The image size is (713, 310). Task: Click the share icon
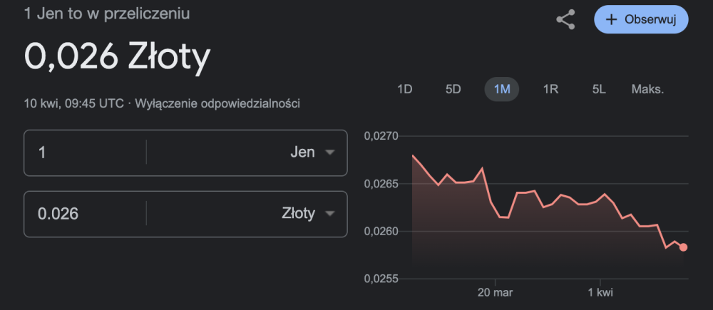[565, 20]
